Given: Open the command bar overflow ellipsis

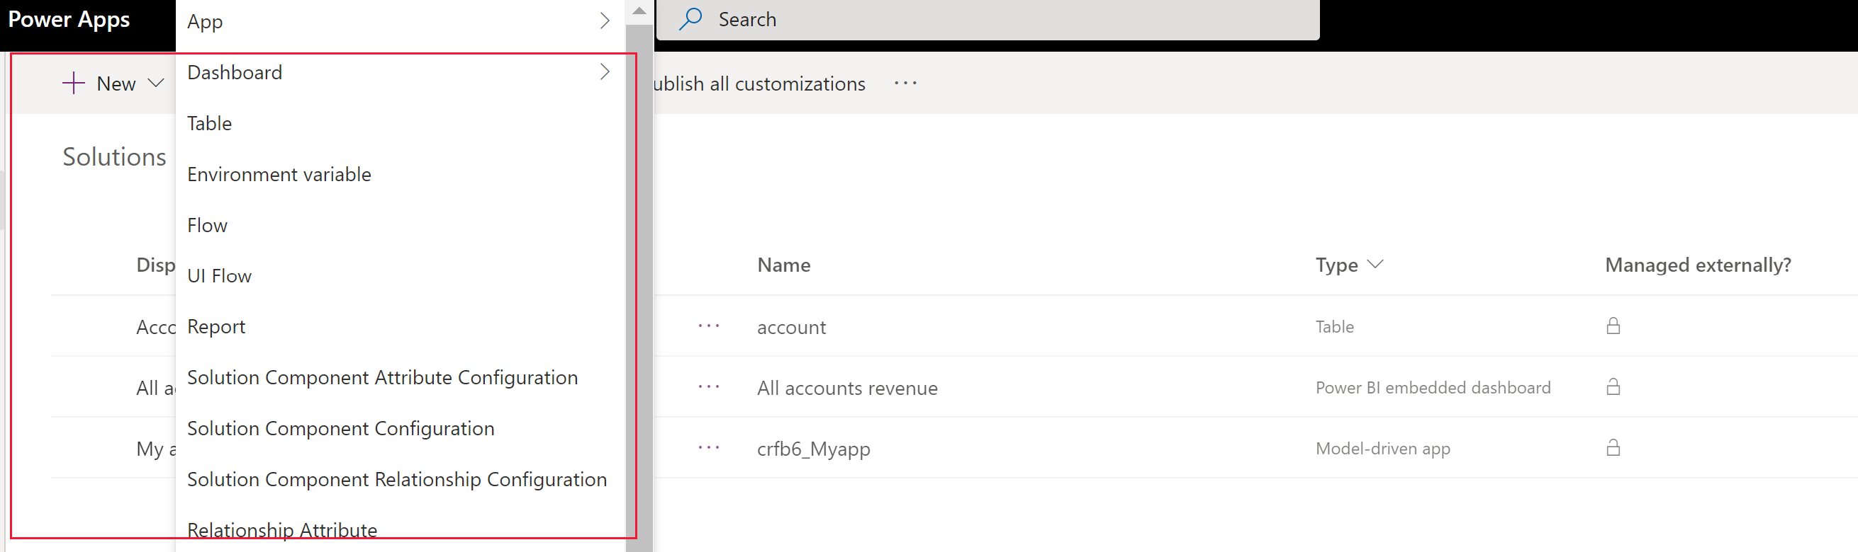Looking at the screenshot, I should 905,84.
